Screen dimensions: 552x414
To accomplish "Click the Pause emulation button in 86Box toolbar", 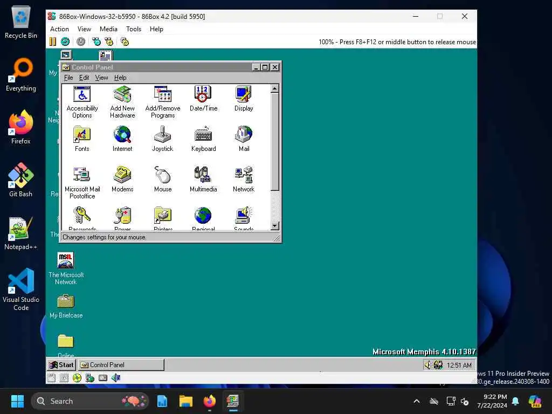I will pyautogui.click(x=52, y=42).
